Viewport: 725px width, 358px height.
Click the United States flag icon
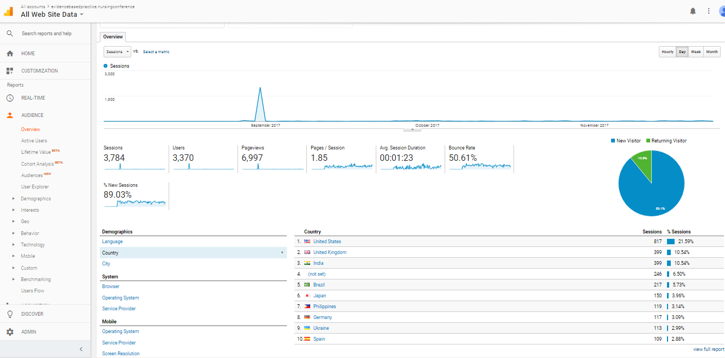point(307,242)
